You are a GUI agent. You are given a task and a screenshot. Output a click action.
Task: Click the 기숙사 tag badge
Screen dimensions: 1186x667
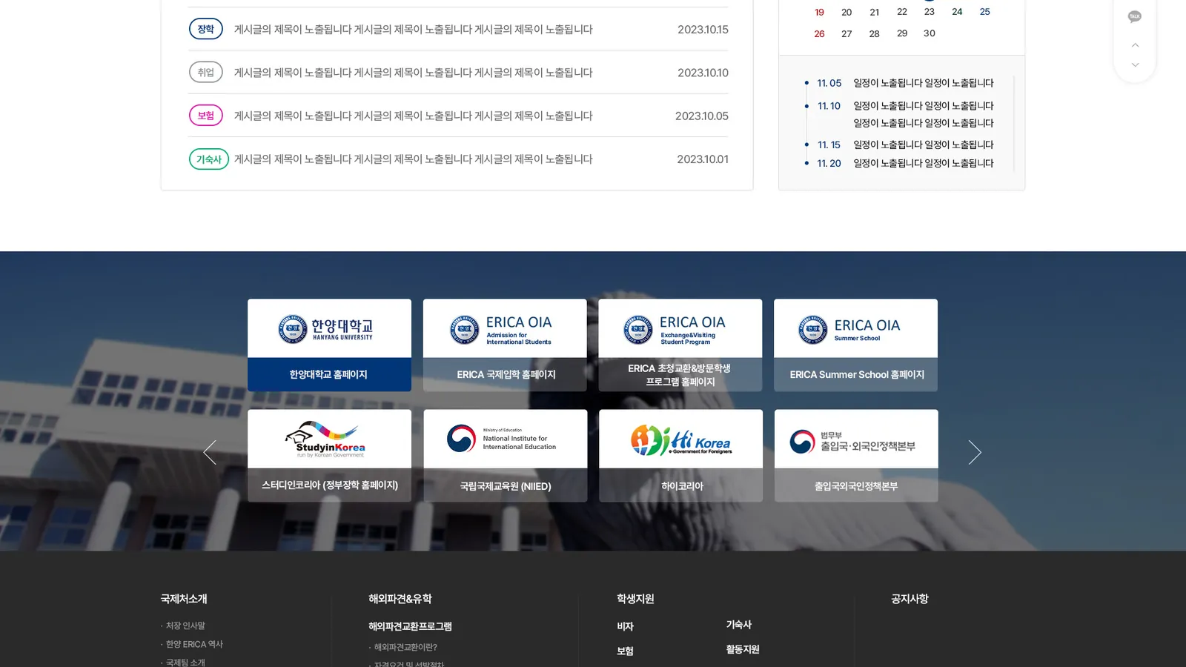pyautogui.click(x=209, y=159)
